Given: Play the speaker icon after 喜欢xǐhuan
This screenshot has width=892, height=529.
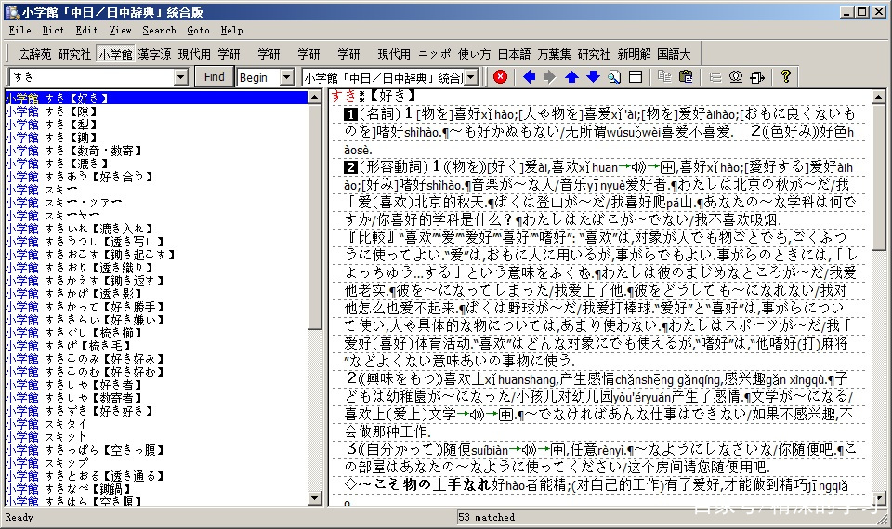Looking at the screenshot, I should (639, 167).
